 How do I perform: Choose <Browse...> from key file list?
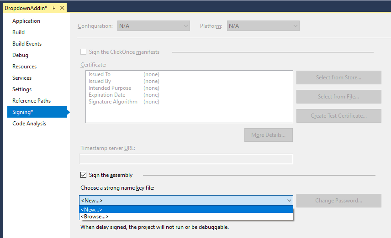[186, 217]
